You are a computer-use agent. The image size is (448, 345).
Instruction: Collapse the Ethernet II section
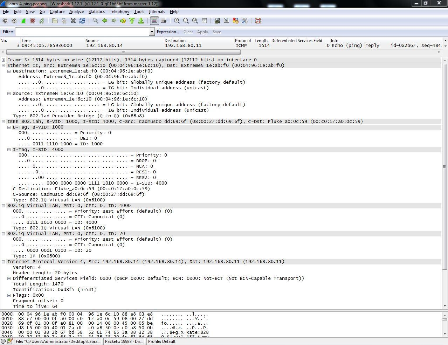4,65
